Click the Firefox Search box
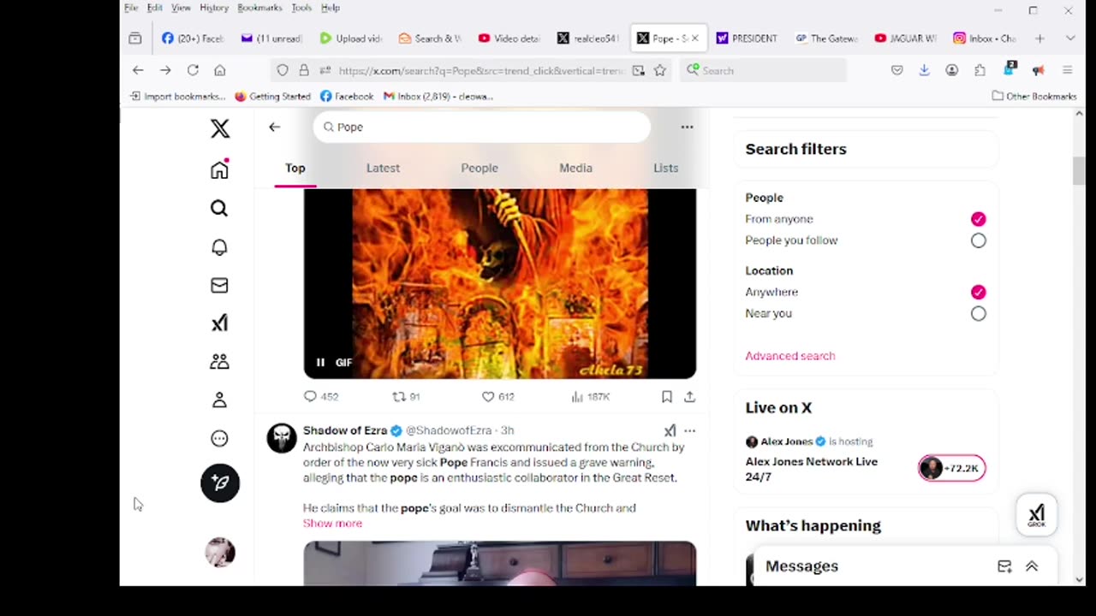This screenshot has width=1096, height=616. tap(764, 70)
